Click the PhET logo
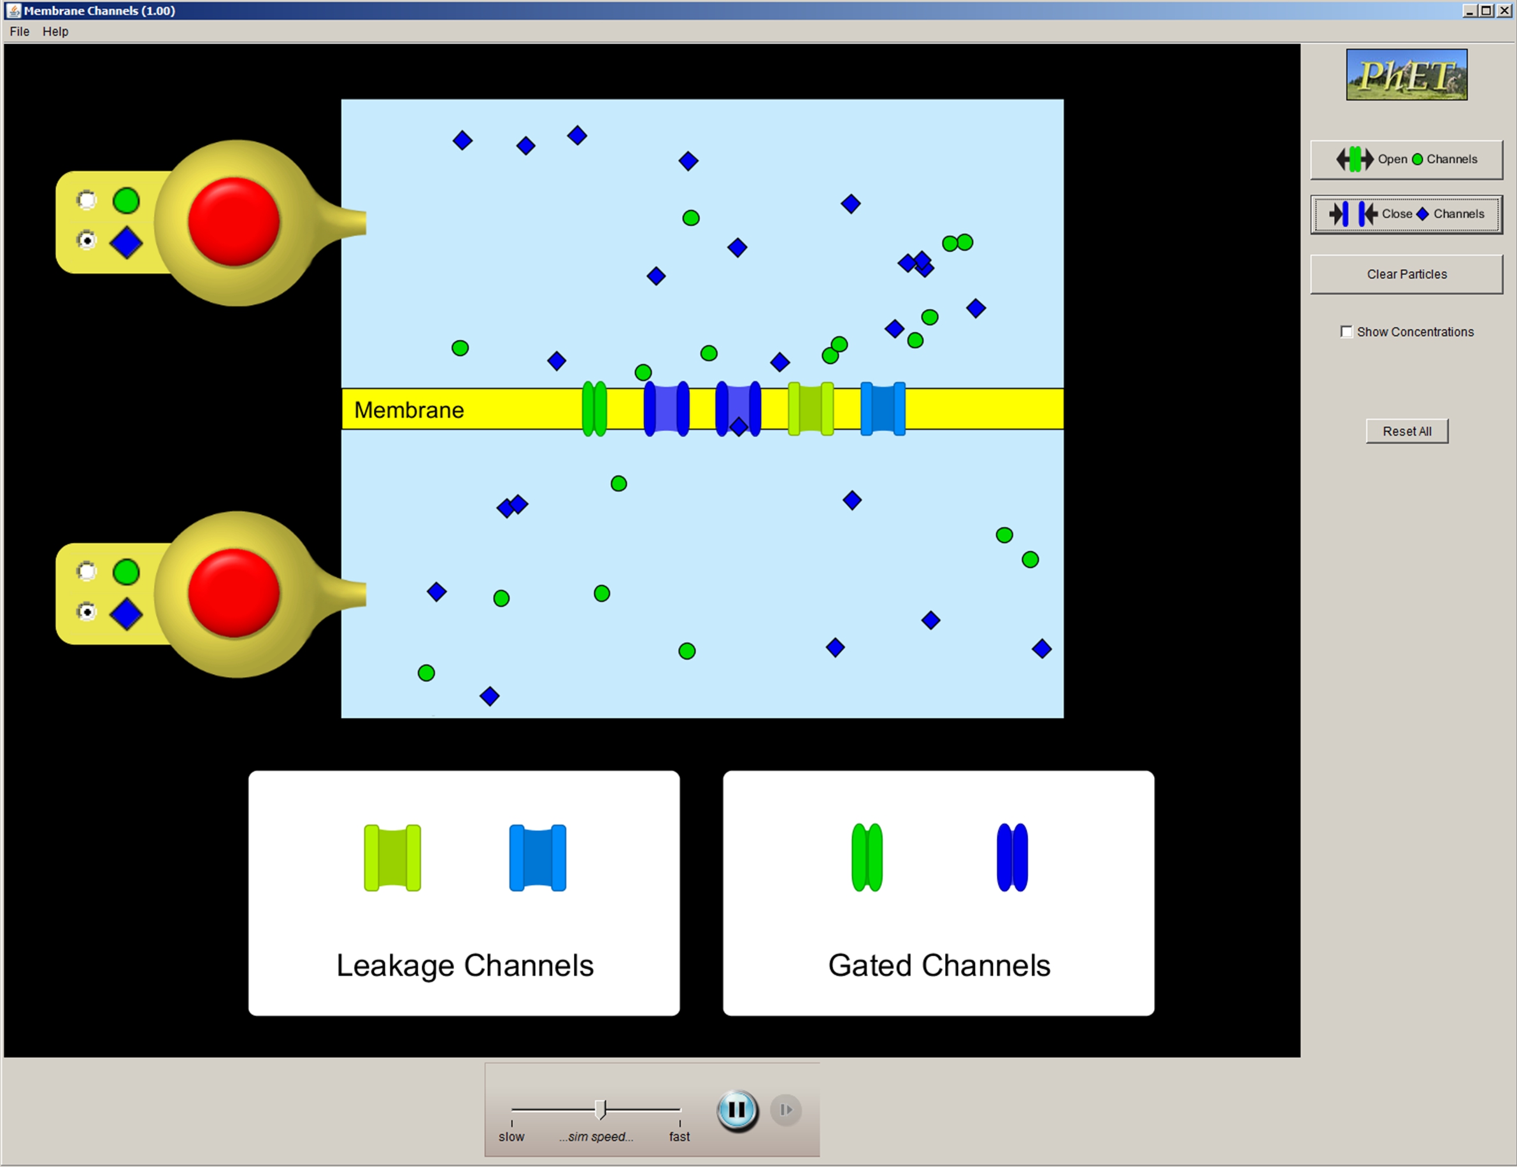The image size is (1517, 1167). tap(1407, 74)
